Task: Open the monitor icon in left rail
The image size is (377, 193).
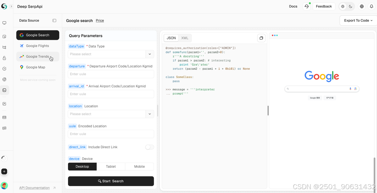Action: pyautogui.click(x=4, y=23)
